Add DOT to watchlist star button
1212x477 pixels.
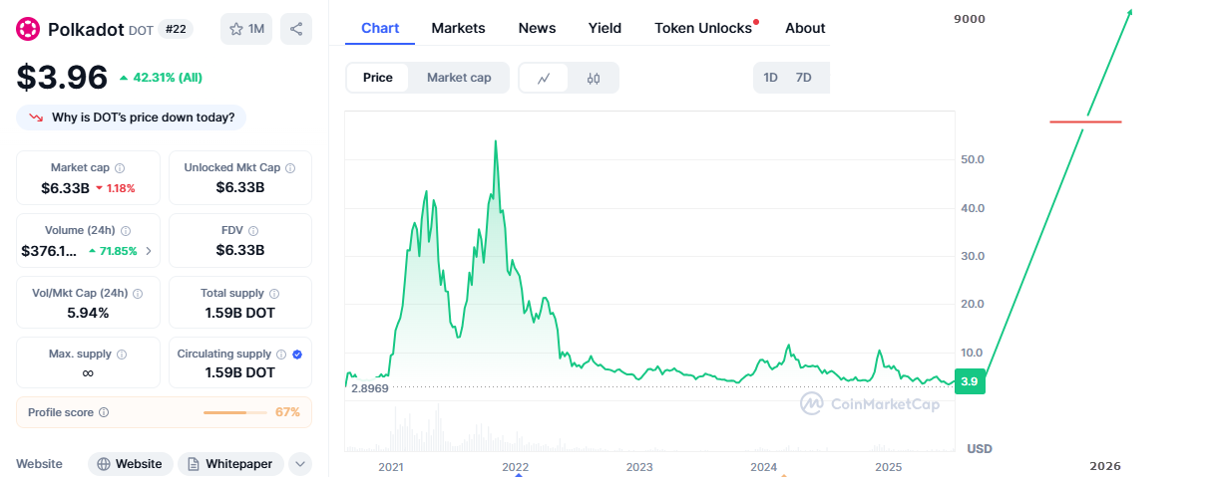(x=246, y=29)
